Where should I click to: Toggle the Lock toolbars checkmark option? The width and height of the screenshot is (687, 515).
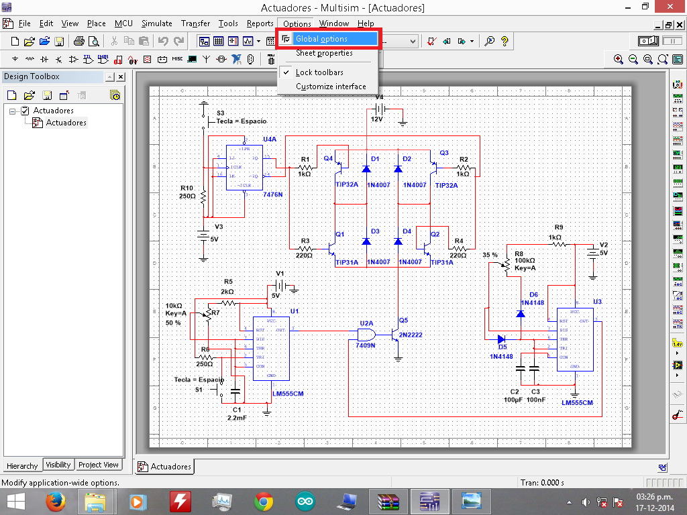tap(319, 72)
